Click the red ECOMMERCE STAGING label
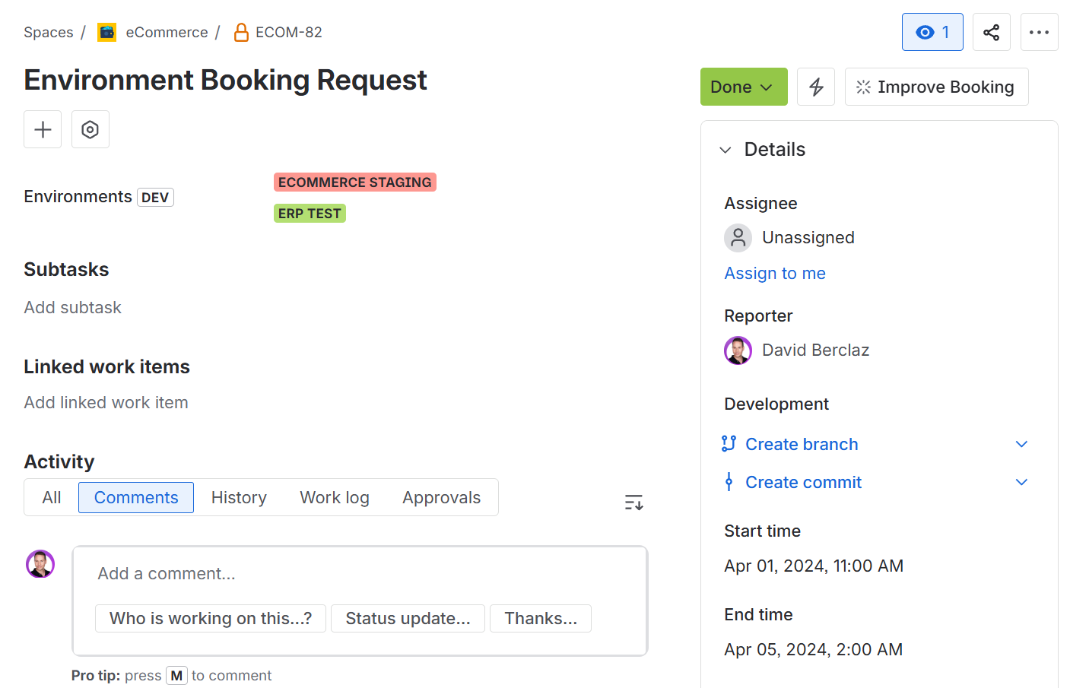Viewport: 1070px width, 688px height. (x=354, y=182)
